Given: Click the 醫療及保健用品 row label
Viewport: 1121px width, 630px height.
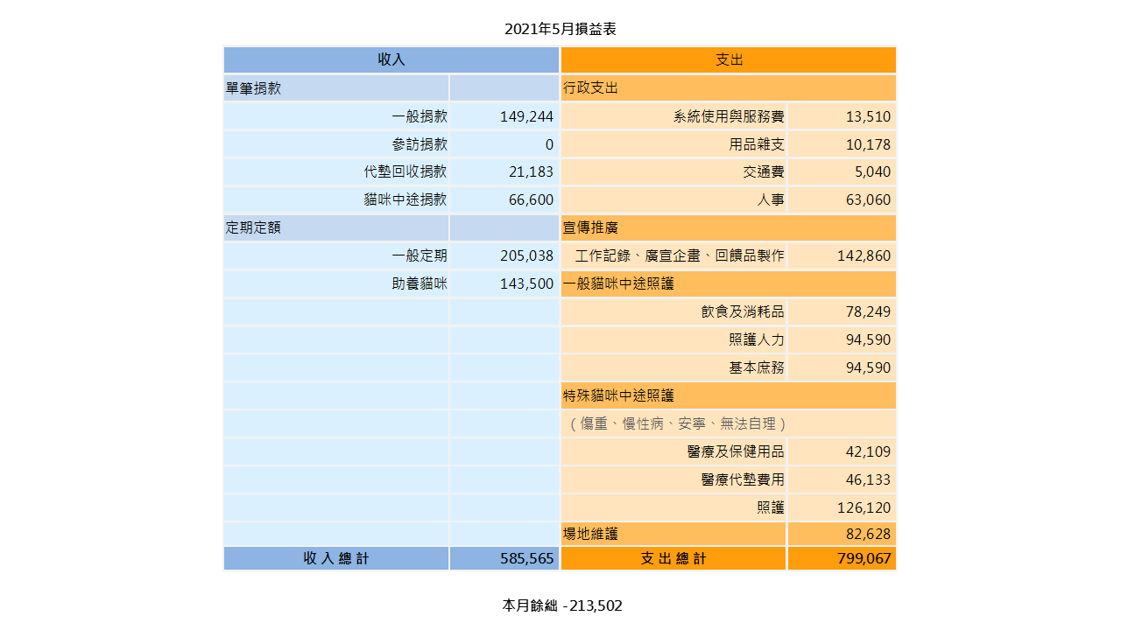Looking at the screenshot, I should click(736, 451).
